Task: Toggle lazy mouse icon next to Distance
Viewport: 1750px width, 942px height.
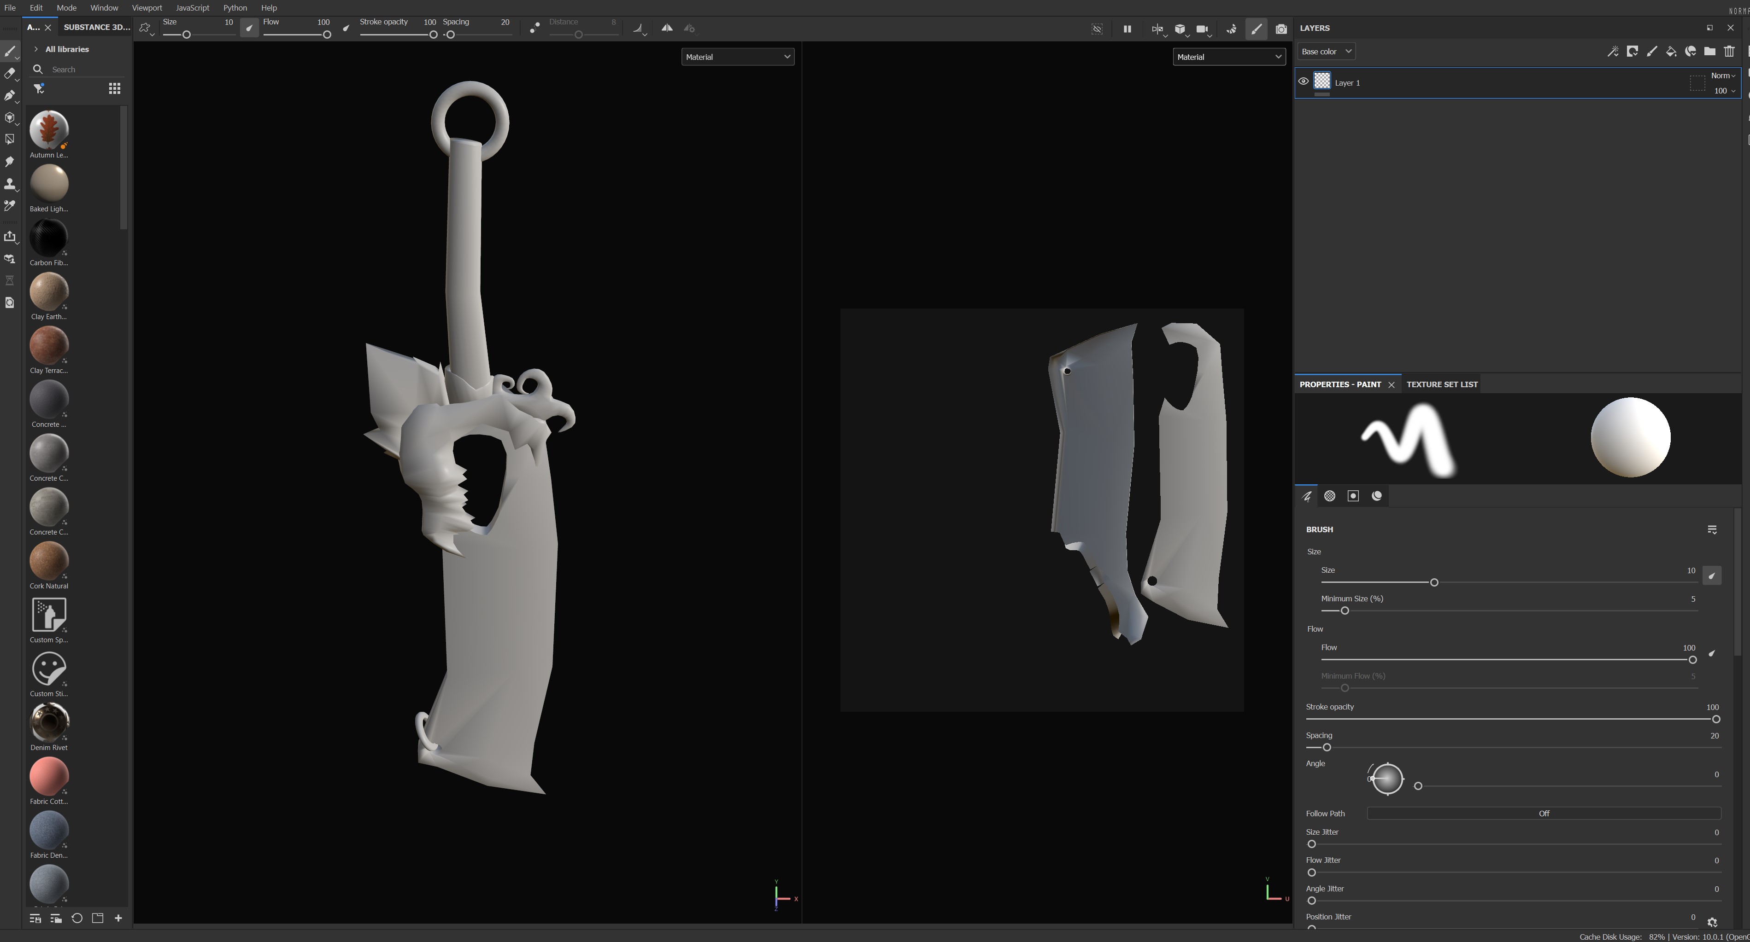Action: point(534,29)
